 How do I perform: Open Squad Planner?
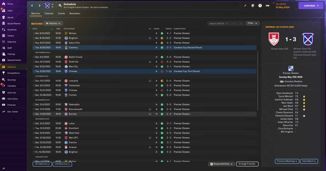coord(14,24)
